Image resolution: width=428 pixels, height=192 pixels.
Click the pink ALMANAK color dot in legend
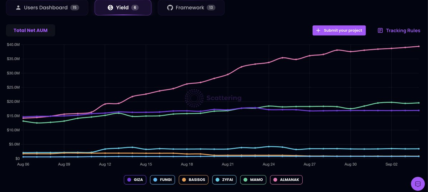(276, 180)
